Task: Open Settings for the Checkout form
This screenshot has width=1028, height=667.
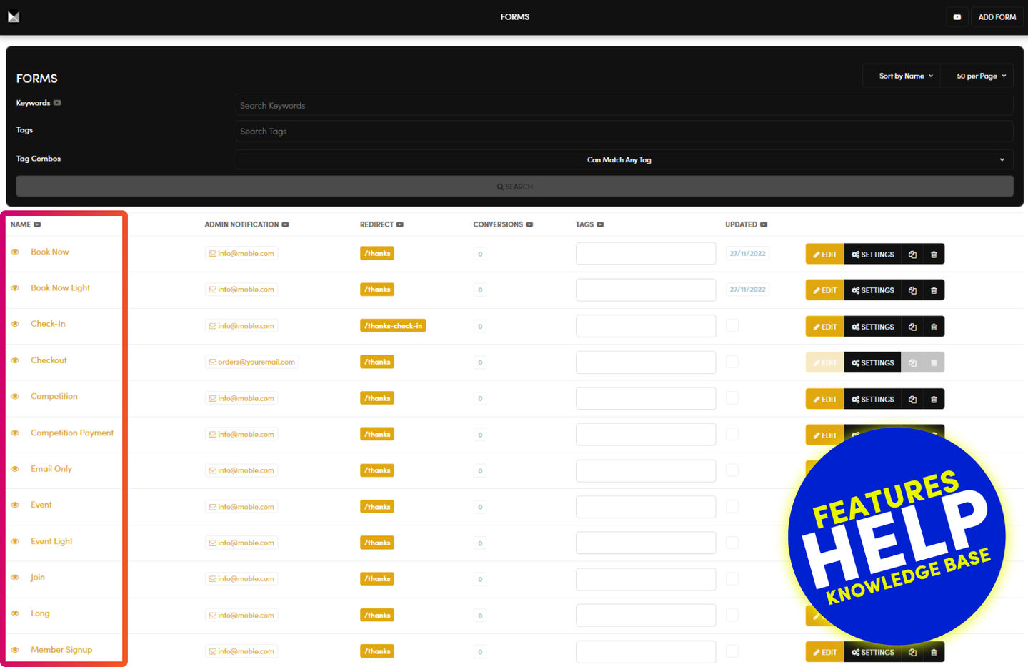Action: click(872, 363)
